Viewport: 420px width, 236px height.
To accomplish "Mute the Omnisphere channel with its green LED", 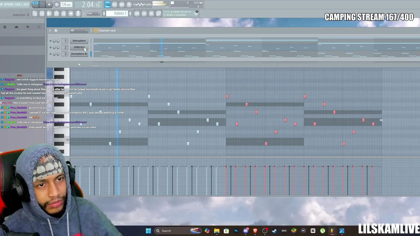I will [x=51, y=41].
